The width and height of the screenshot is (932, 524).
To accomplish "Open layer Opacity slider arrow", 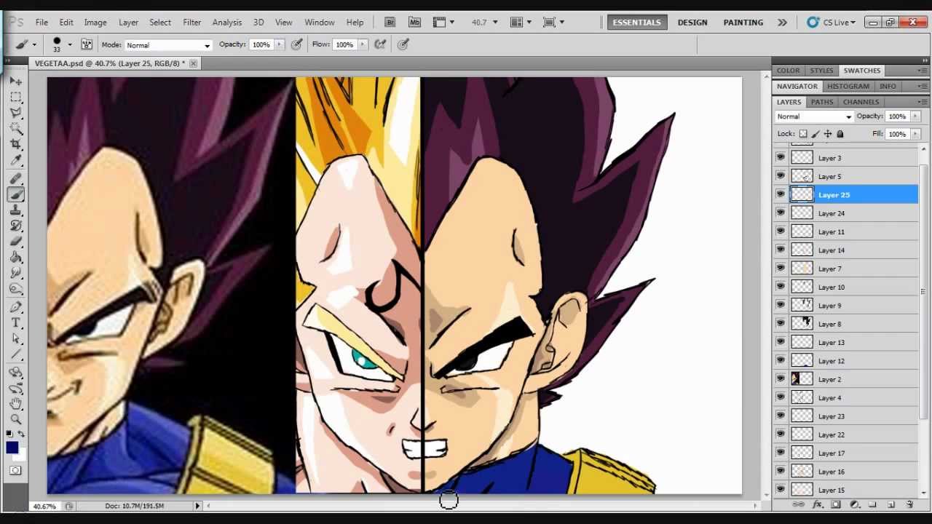I will [915, 116].
